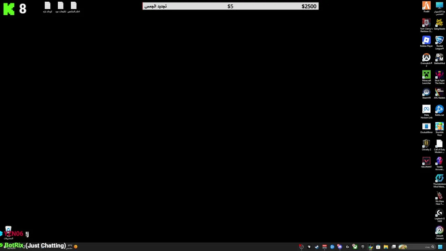The width and height of the screenshot is (446, 251).
Task: Click the $2500 donation goal bar
Action: (x=230, y=6)
